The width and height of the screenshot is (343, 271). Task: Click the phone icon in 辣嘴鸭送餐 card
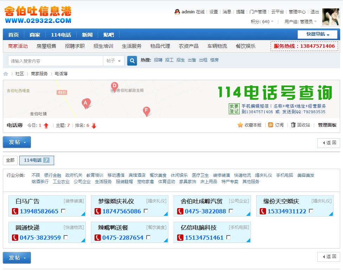(x=98, y=238)
